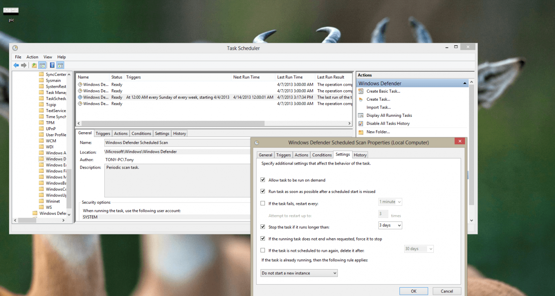Enable If the task fails, restart every
555x296 pixels.
(x=263, y=204)
